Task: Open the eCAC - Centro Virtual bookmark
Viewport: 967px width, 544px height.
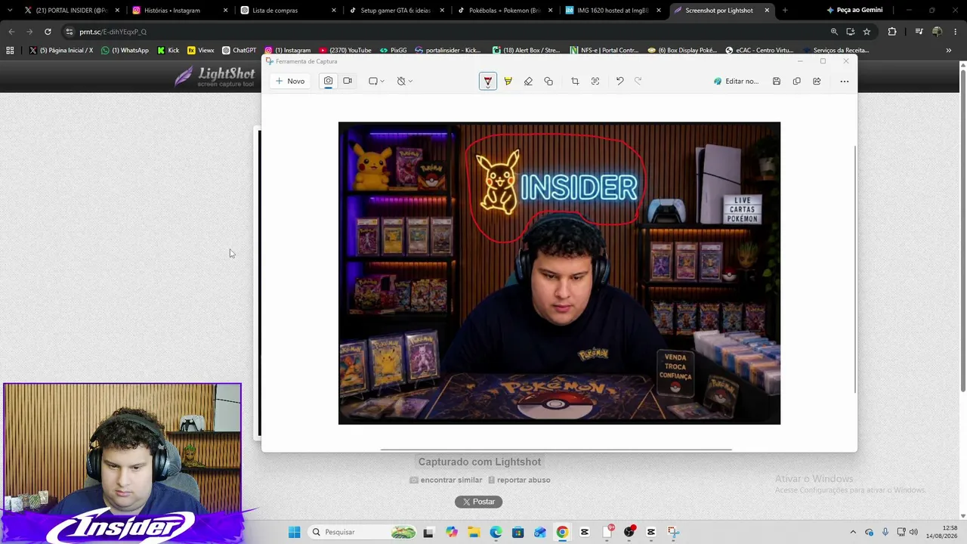Action: pyautogui.click(x=759, y=50)
